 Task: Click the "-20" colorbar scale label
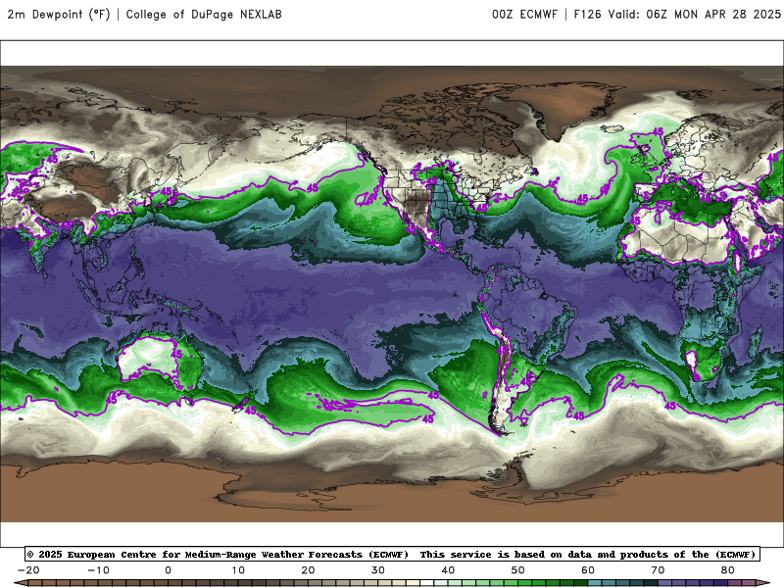coord(28,570)
